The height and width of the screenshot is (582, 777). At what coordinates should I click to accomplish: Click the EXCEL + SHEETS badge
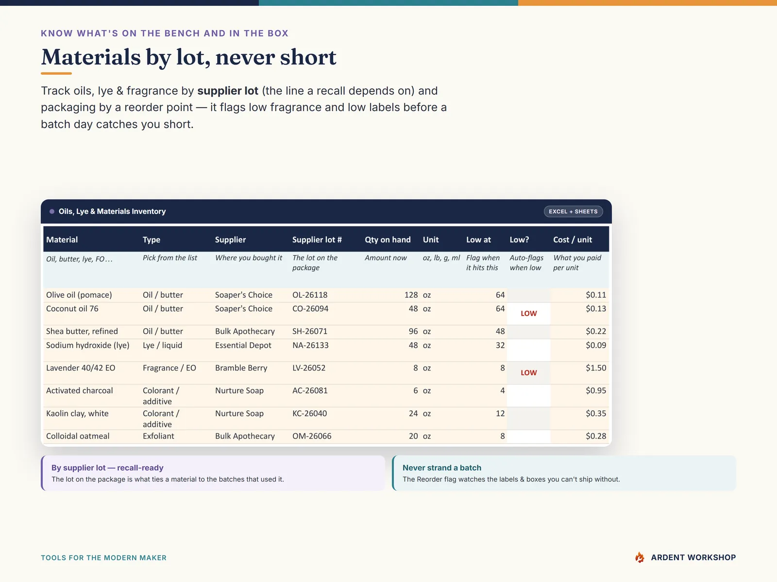tap(573, 211)
